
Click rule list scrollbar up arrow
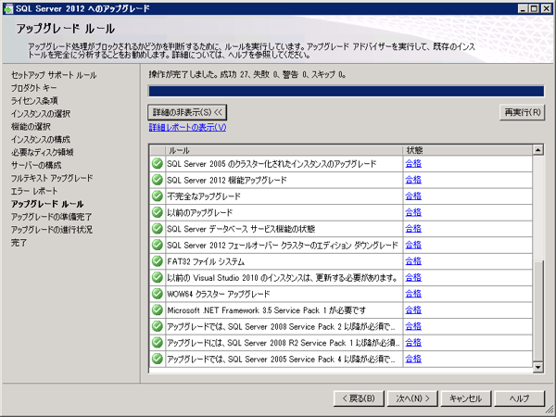(x=537, y=150)
